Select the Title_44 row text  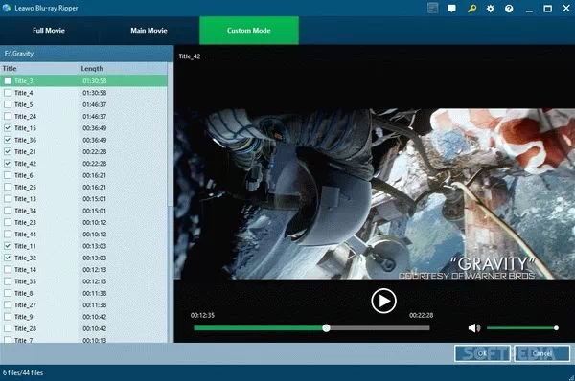pyautogui.click(x=25, y=235)
